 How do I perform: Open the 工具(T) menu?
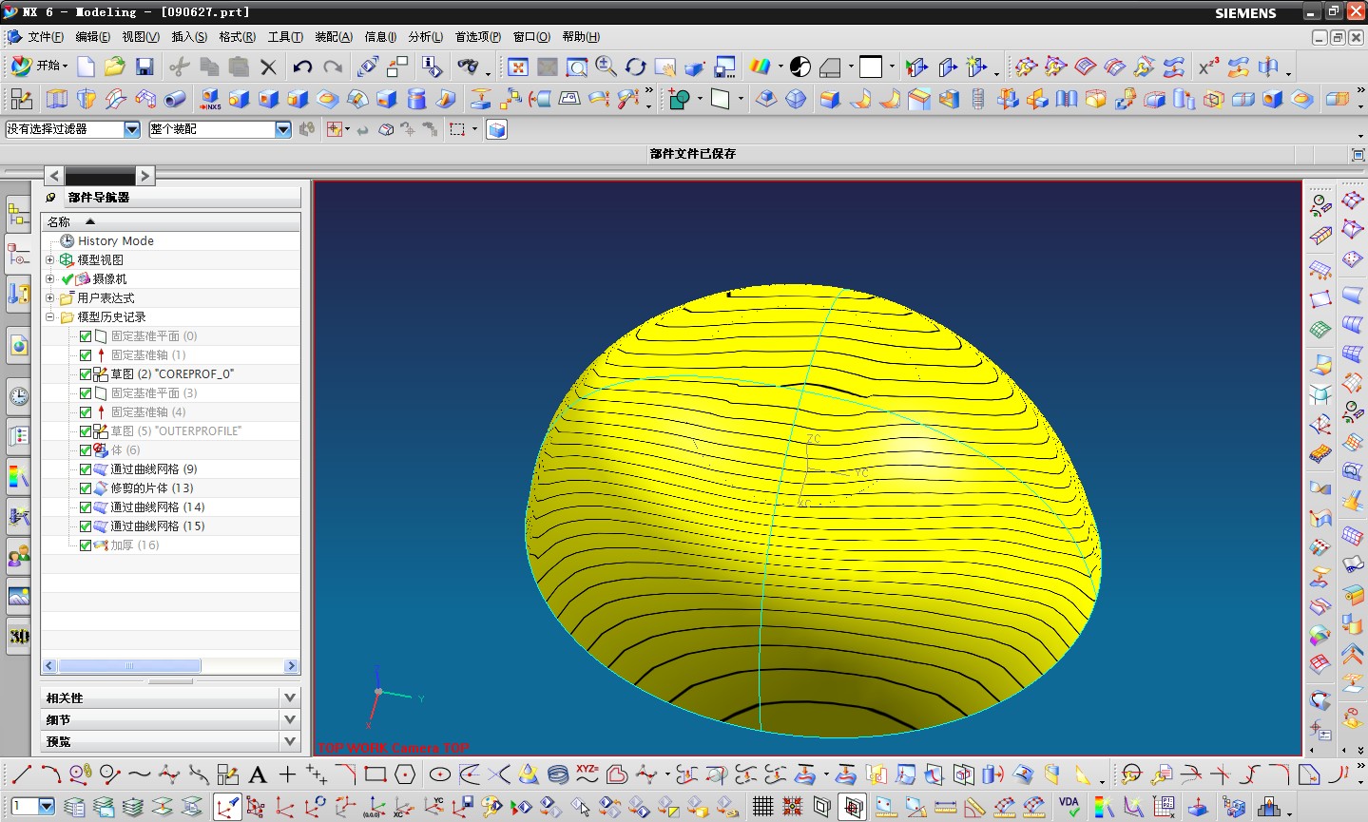[285, 37]
